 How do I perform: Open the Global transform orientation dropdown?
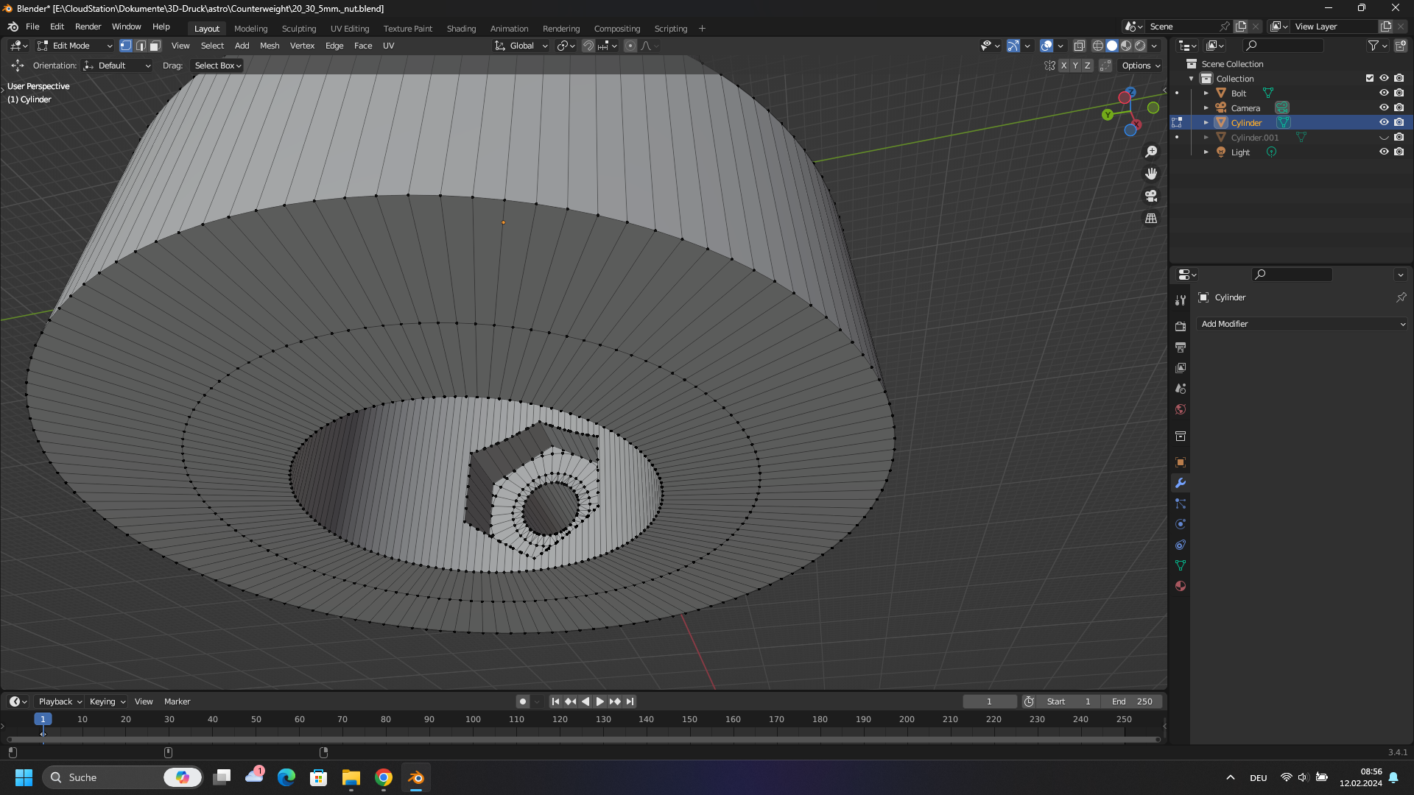(x=521, y=46)
